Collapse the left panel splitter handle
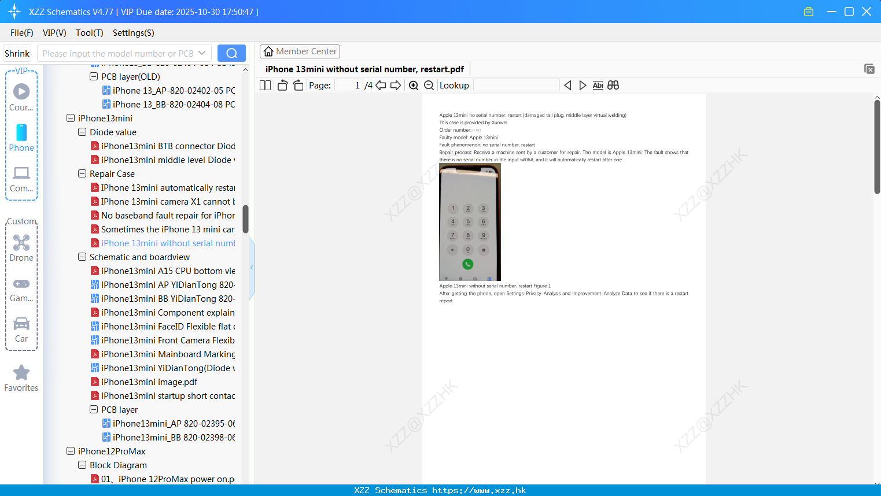Viewport: 881px width, 496px height. pyautogui.click(x=252, y=268)
